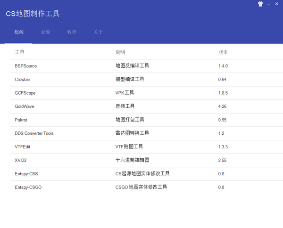Click version 0.8 of Entspy-CSS

(x=221, y=174)
